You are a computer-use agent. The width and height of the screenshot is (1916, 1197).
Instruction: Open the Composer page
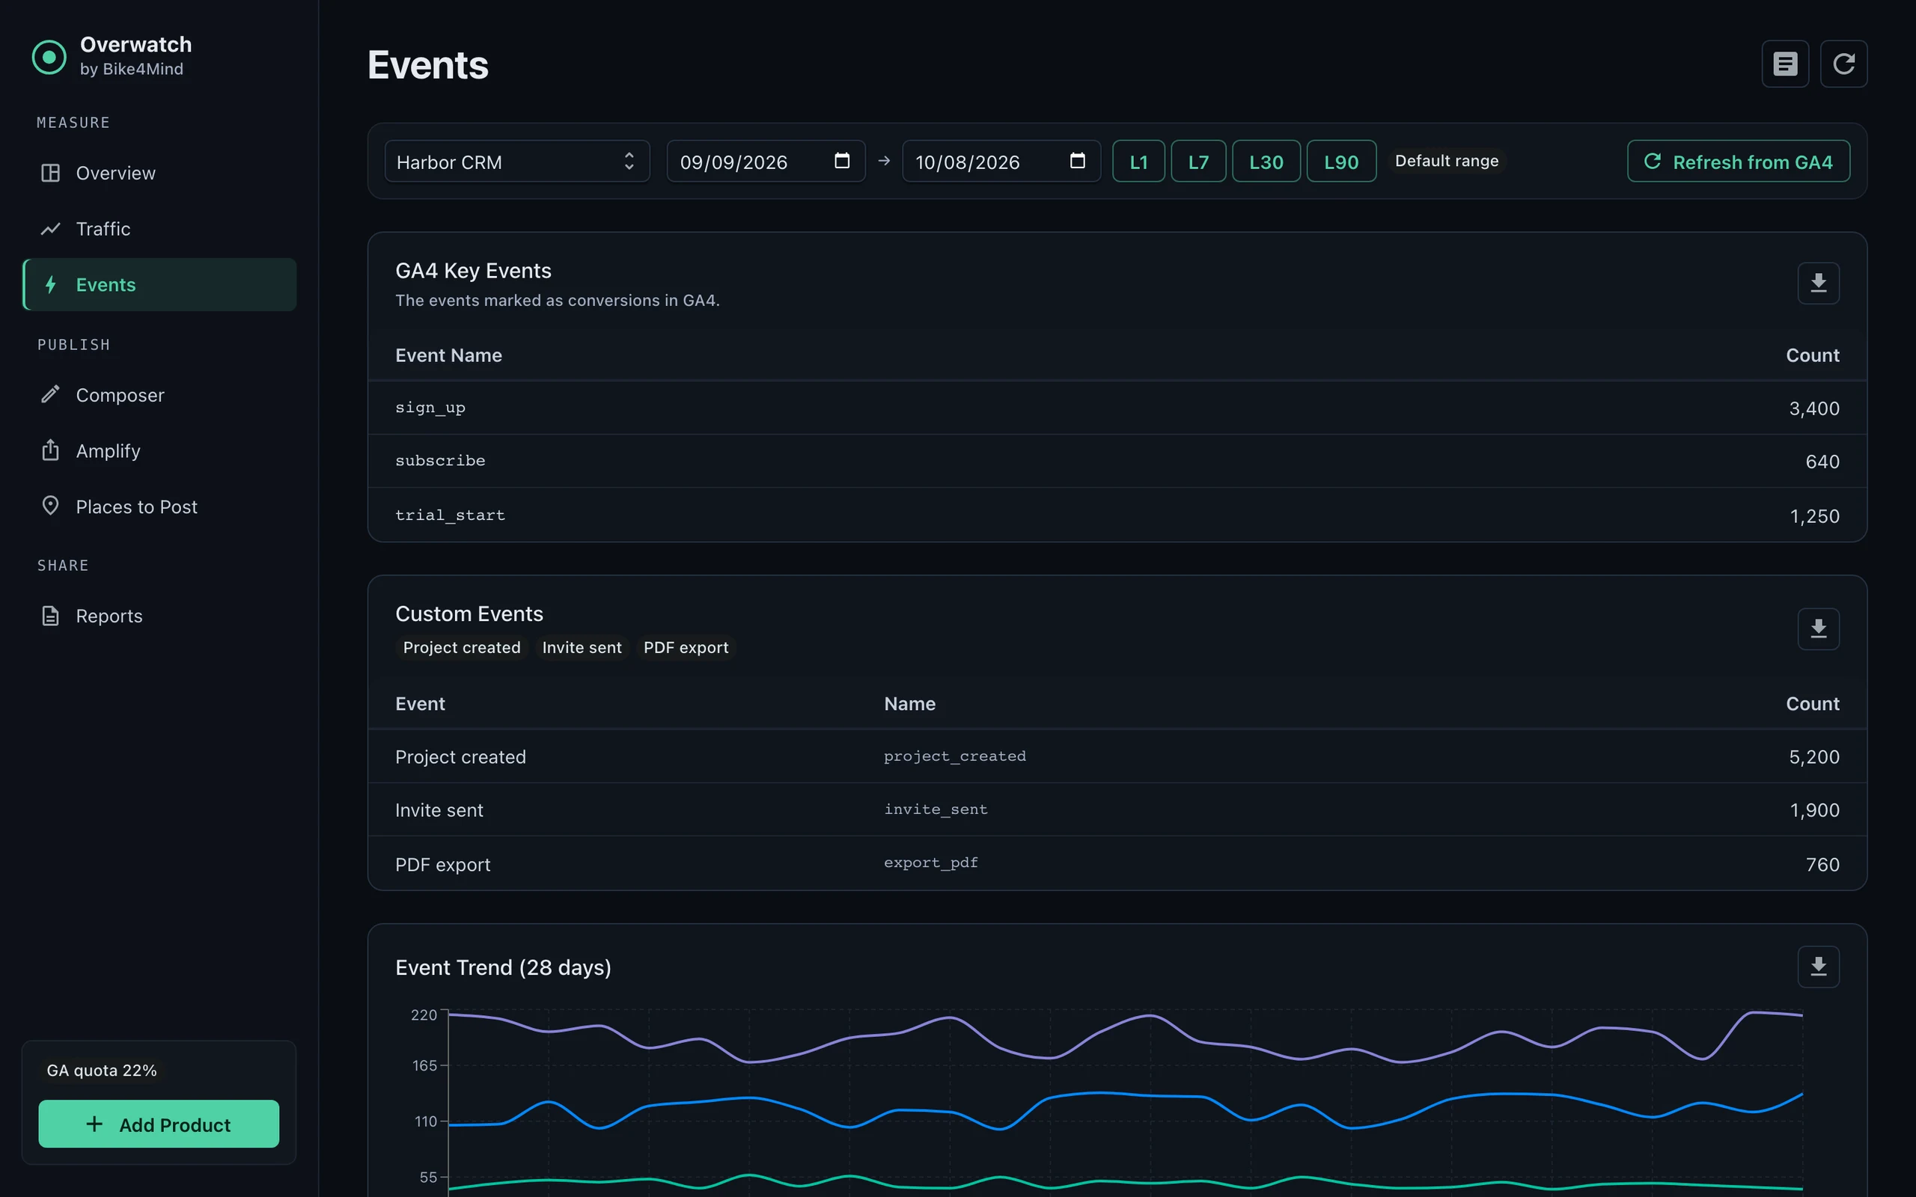click(x=159, y=395)
